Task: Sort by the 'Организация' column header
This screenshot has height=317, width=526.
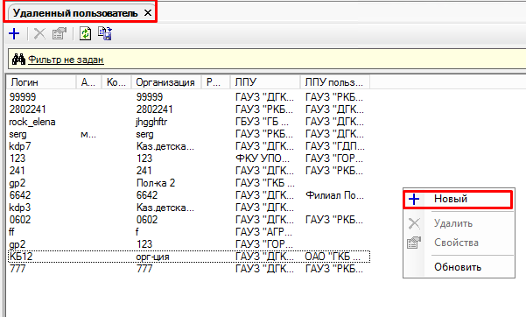Action: pyautogui.click(x=166, y=82)
